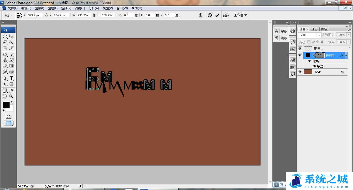Image resolution: width=353 pixels, height=190 pixels.
Task: Commit transform with the checkmark icon
Action: pos(217,15)
